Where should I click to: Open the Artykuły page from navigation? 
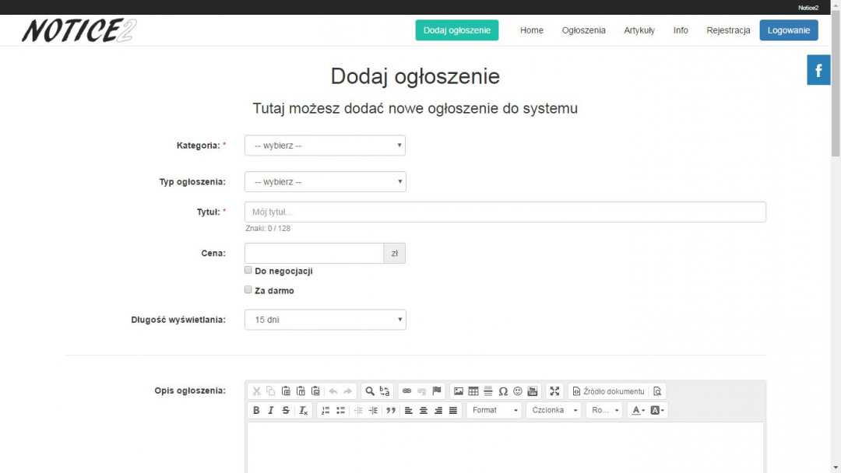click(639, 30)
